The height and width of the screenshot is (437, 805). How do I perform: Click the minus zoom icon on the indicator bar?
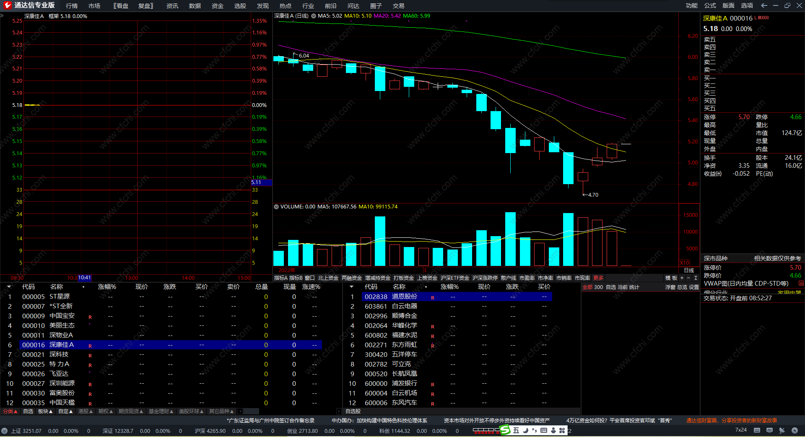click(x=688, y=278)
